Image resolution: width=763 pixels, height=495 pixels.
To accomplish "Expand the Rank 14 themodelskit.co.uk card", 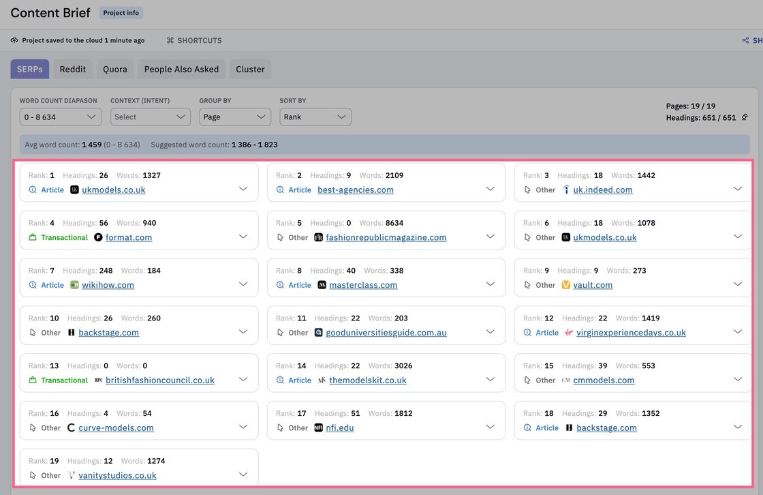I will [x=490, y=380].
